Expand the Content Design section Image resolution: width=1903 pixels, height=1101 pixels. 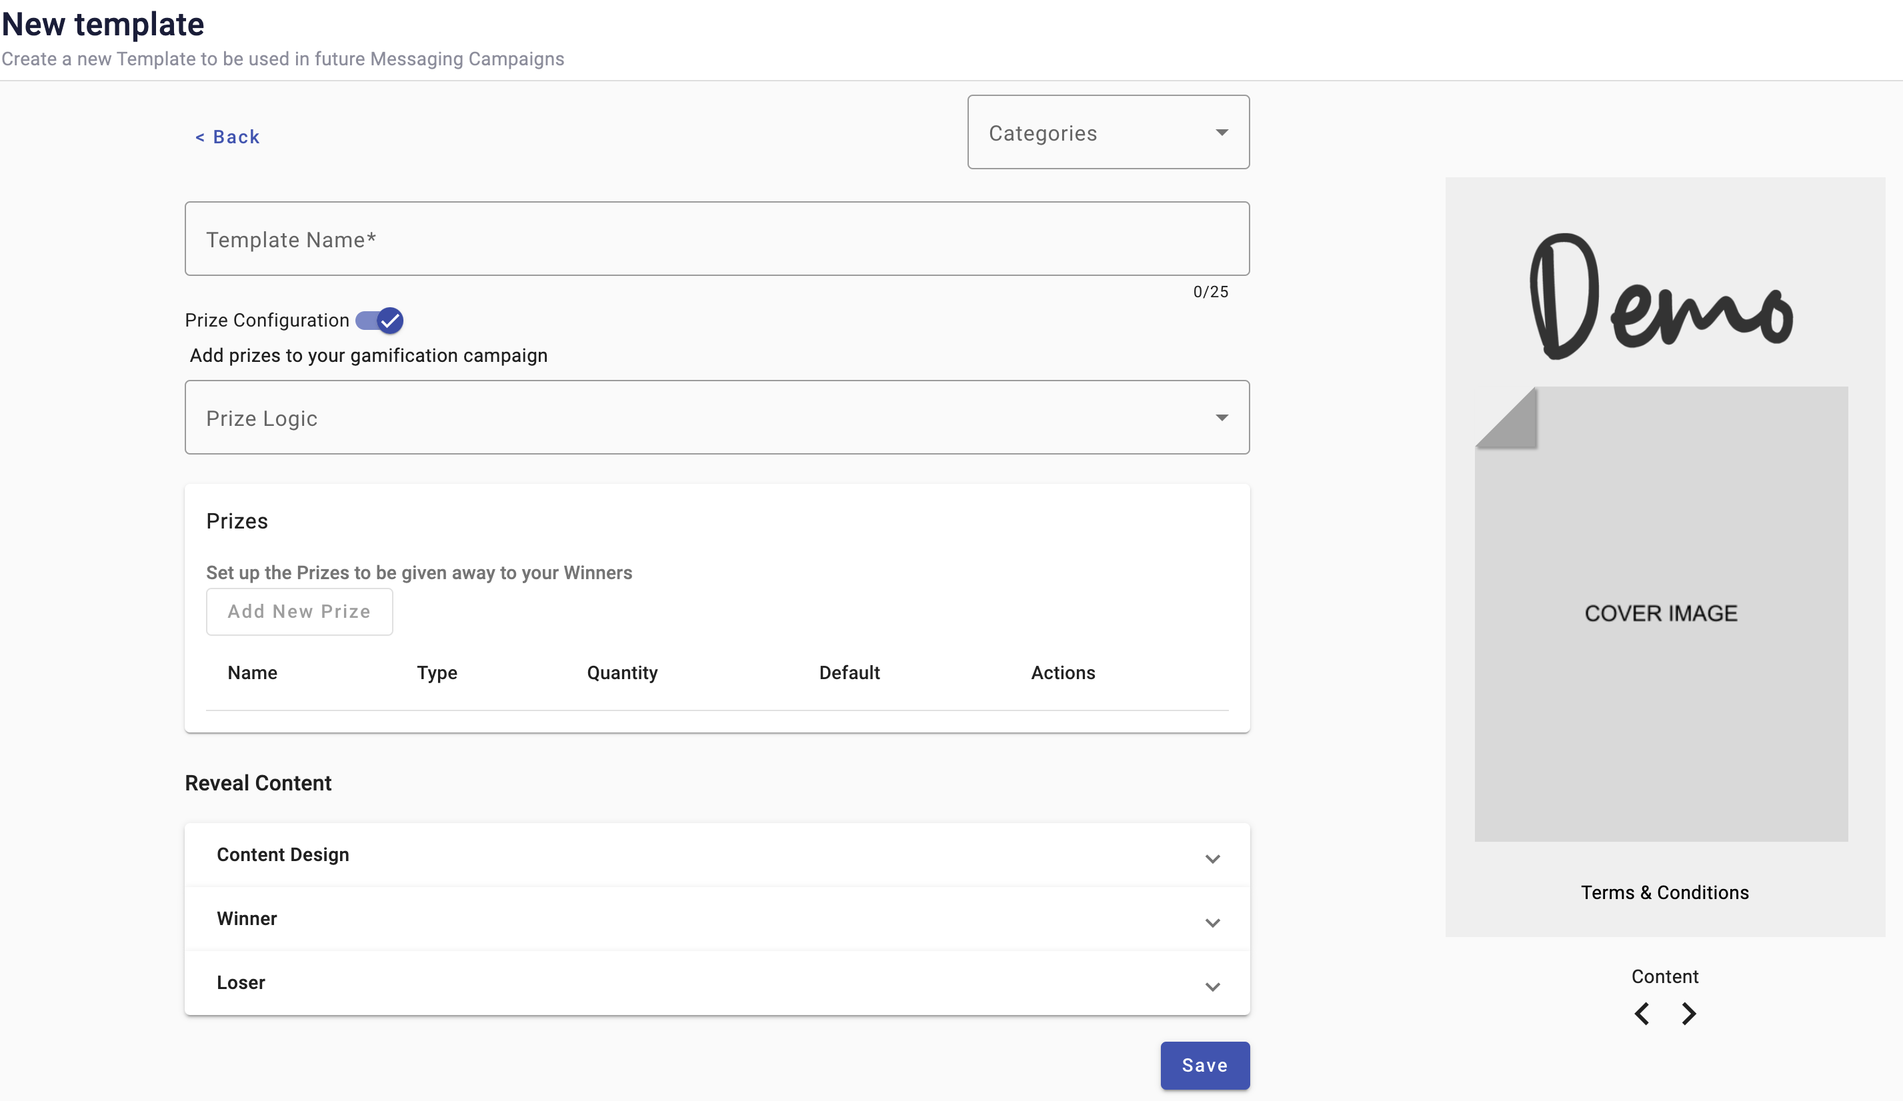coord(717,855)
